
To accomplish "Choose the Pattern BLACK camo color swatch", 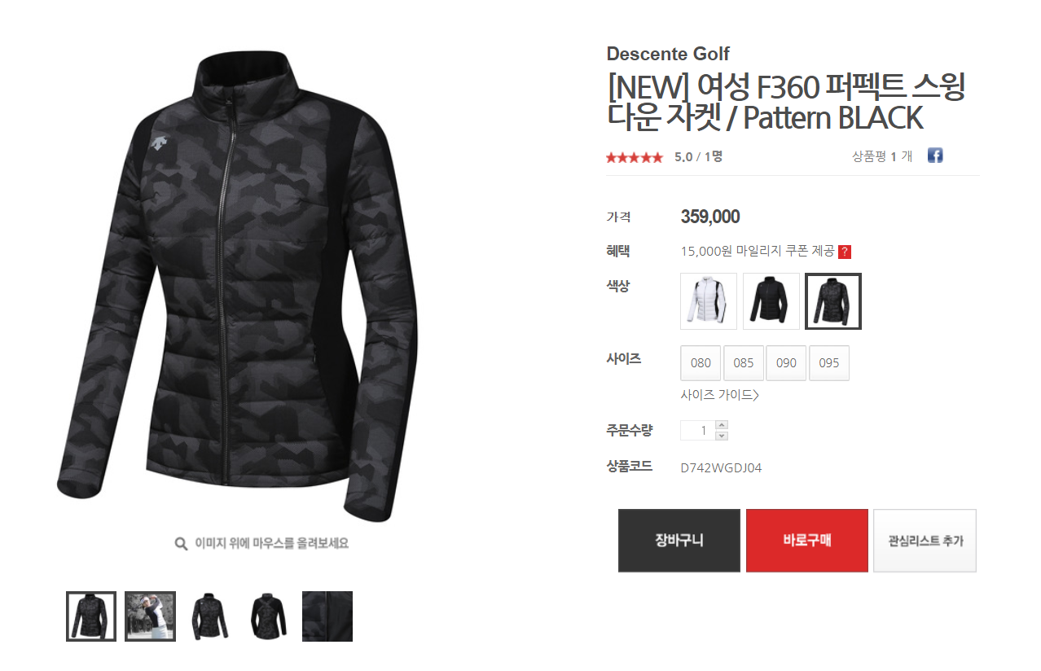I will click(x=833, y=301).
